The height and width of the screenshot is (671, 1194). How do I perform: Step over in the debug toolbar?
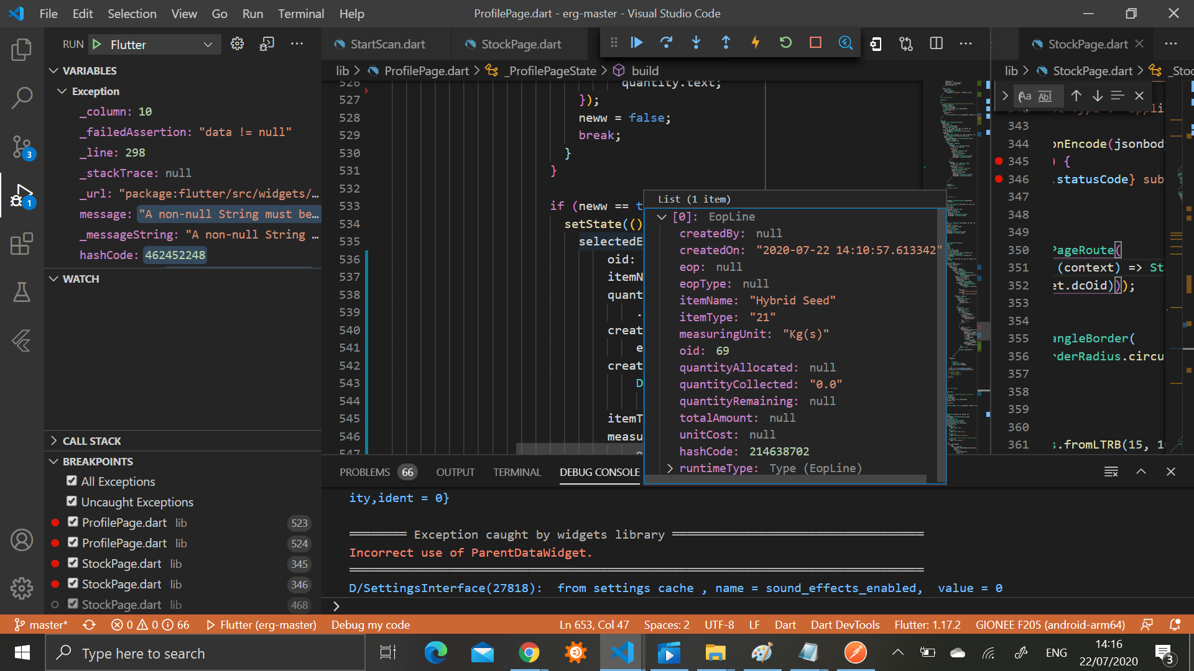coord(666,43)
